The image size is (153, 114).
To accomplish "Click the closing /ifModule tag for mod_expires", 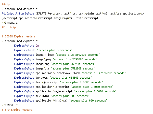I will pyautogui.click(x=10, y=105).
